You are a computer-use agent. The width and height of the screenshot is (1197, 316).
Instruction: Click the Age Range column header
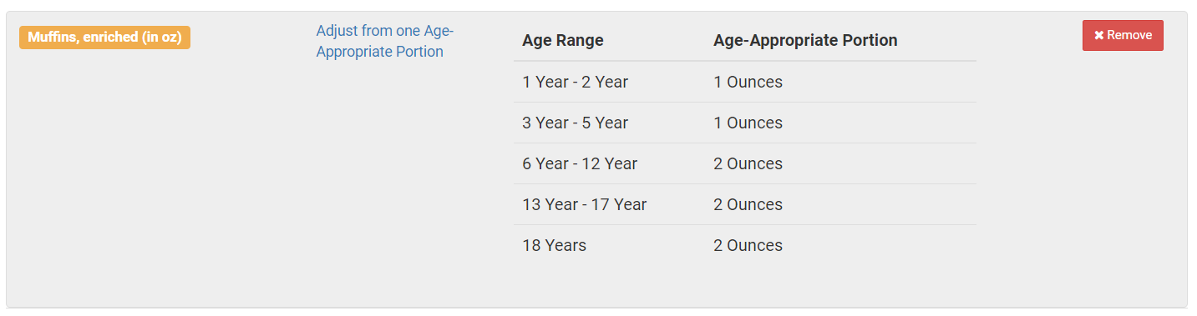pyautogui.click(x=563, y=40)
